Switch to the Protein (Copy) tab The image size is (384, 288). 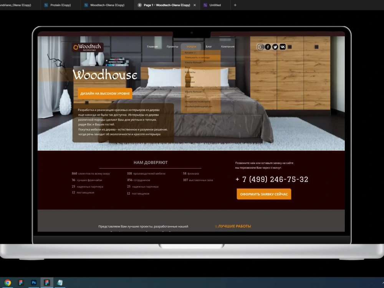pos(61,5)
